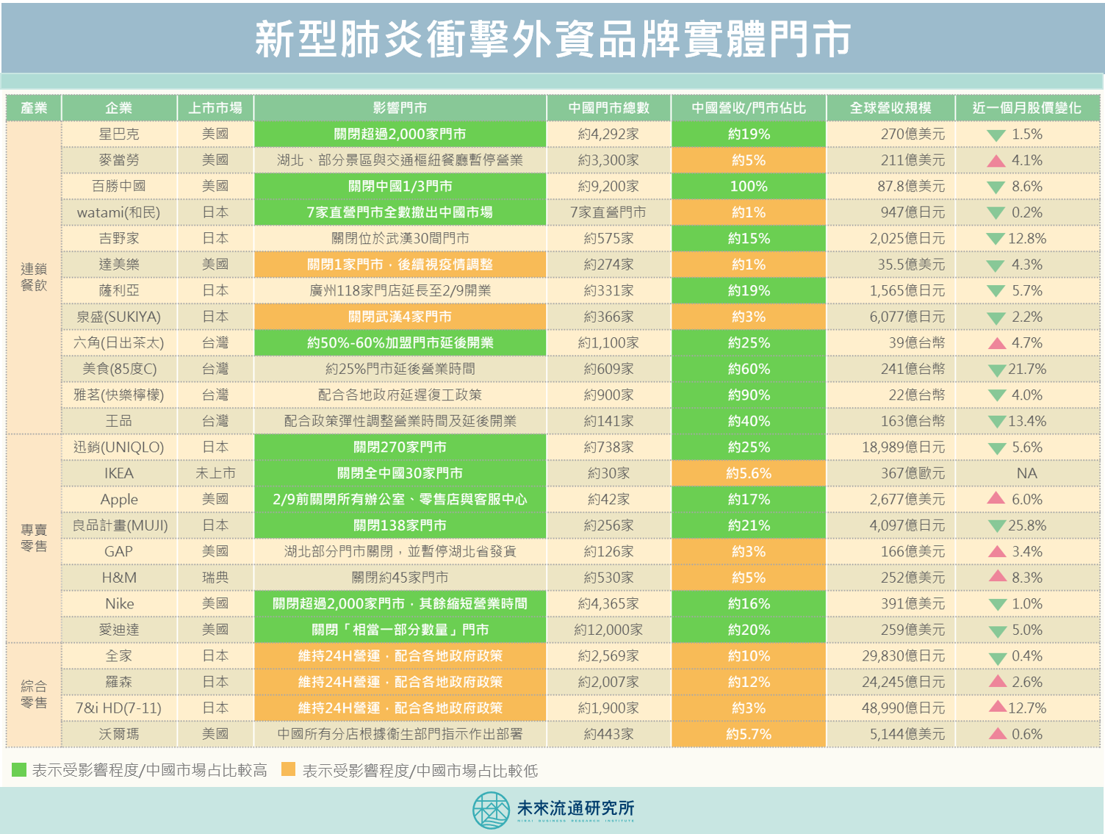Click the 關閉全中國30家門市 cell
Screen dimensions: 1105x834
pyautogui.click(x=400, y=473)
